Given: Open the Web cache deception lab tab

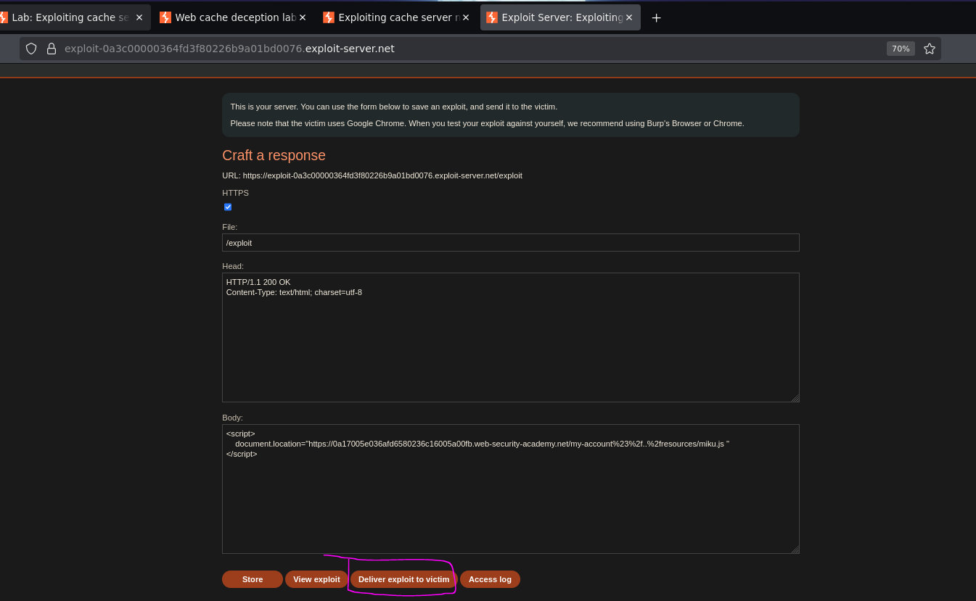Looking at the screenshot, I should (x=233, y=17).
